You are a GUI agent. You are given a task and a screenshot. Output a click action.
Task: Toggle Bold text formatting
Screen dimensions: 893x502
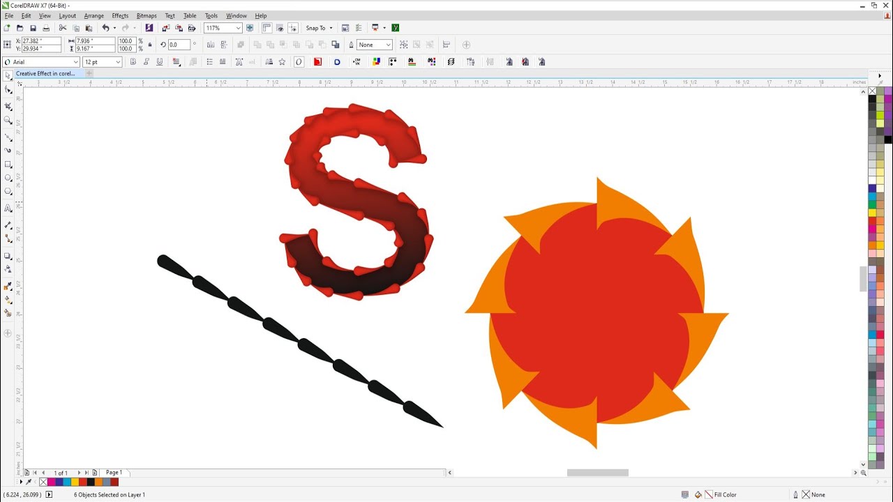pos(133,62)
